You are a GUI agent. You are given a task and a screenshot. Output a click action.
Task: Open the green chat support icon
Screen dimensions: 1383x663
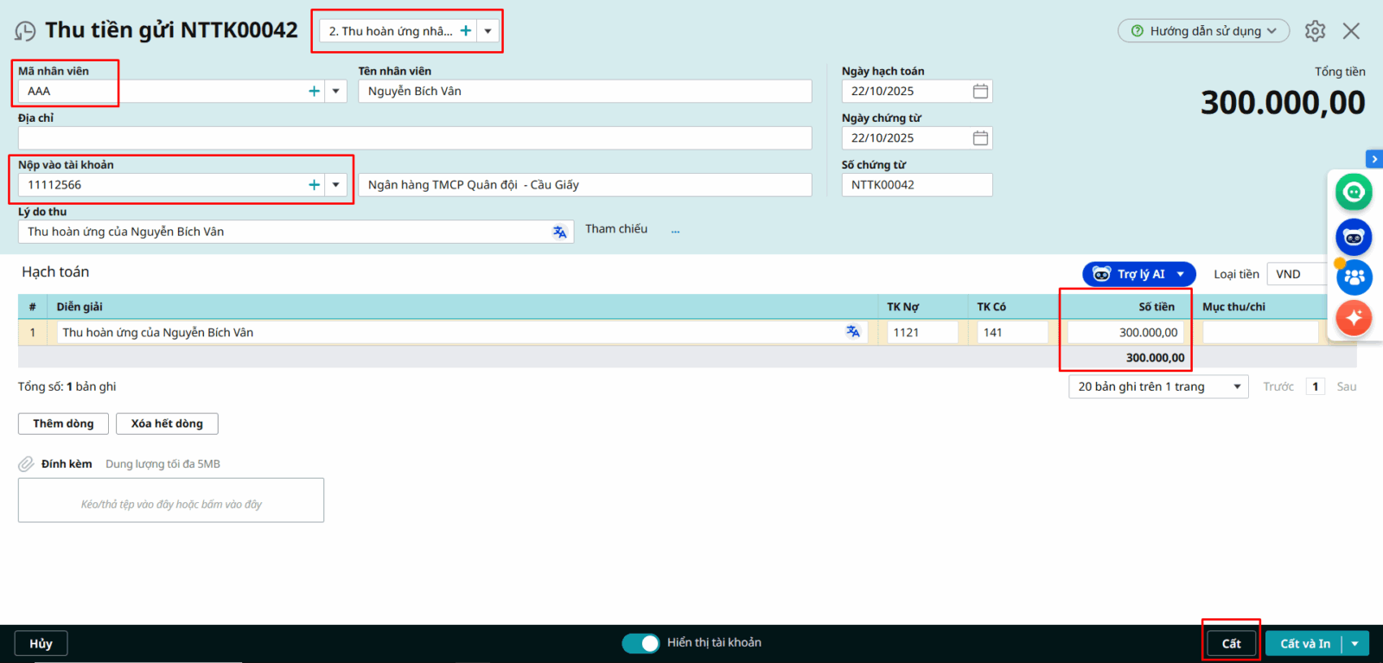coord(1354,192)
